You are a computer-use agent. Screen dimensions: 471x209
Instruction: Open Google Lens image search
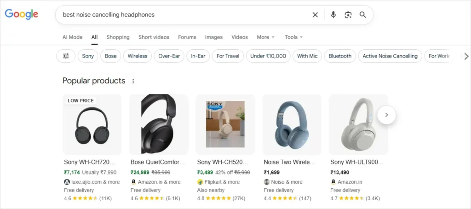(x=348, y=15)
